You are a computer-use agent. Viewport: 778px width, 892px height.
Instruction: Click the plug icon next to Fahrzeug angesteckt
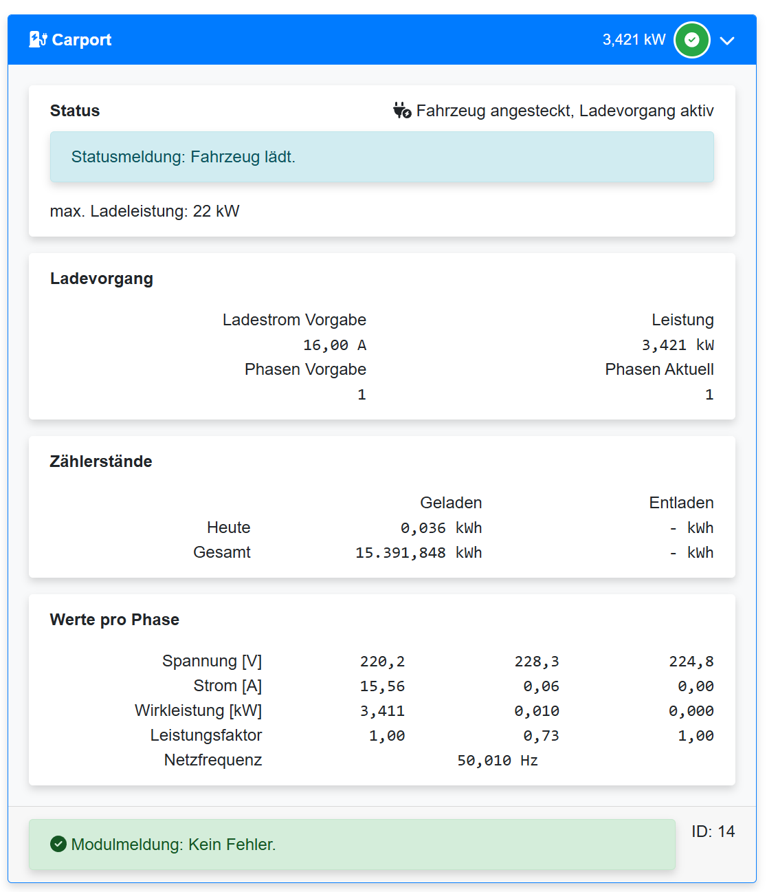[402, 111]
